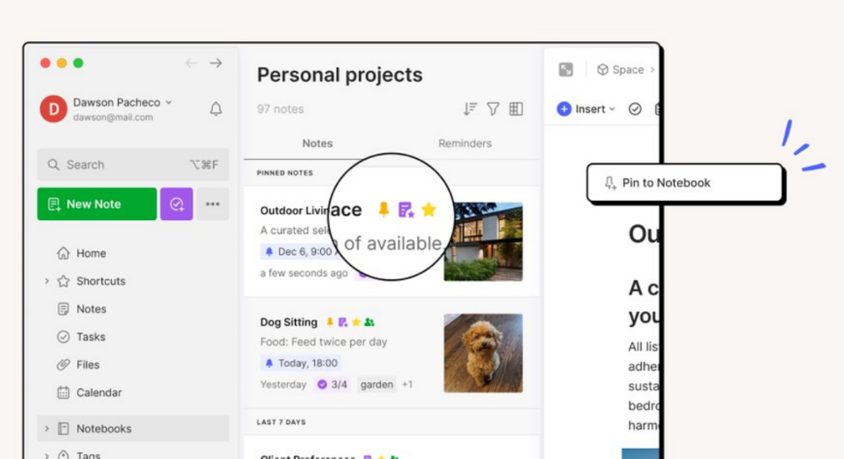844x459 pixels.
Task: Navigate back with the left arrow
Action: (x=191, y=63)
